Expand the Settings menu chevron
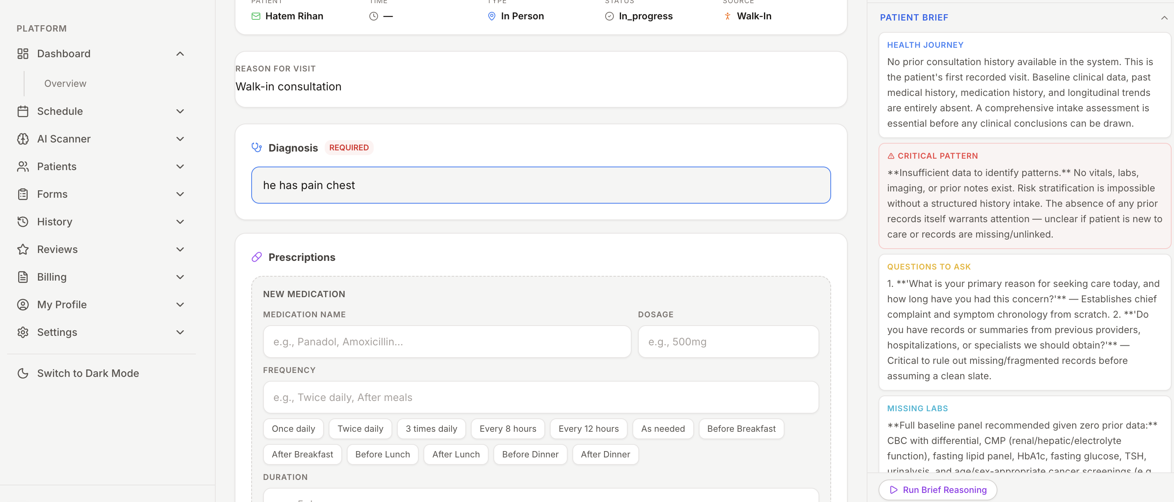This screenshot has width=1174, height=502. point(180,332)
